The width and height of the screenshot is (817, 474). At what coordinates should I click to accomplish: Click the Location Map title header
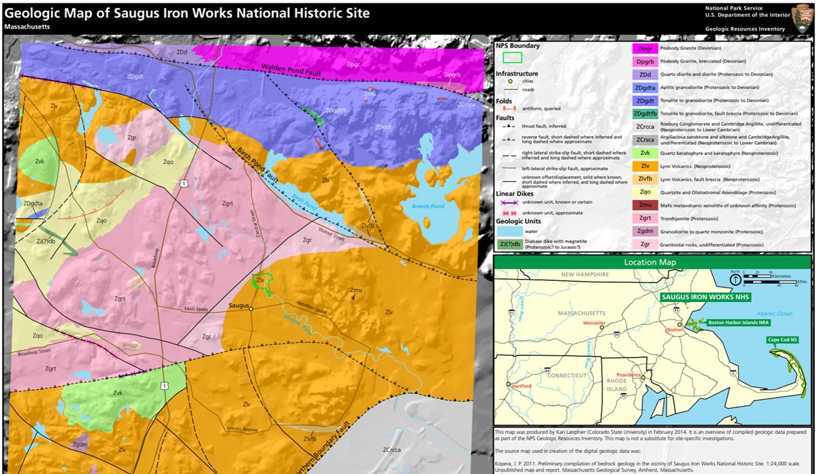coord(650,262)
